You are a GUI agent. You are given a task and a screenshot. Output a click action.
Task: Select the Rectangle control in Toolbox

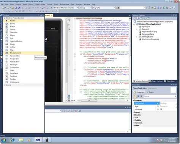(24, 65)
